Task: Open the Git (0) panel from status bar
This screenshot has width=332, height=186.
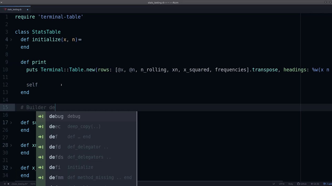Action: (315, 184)
